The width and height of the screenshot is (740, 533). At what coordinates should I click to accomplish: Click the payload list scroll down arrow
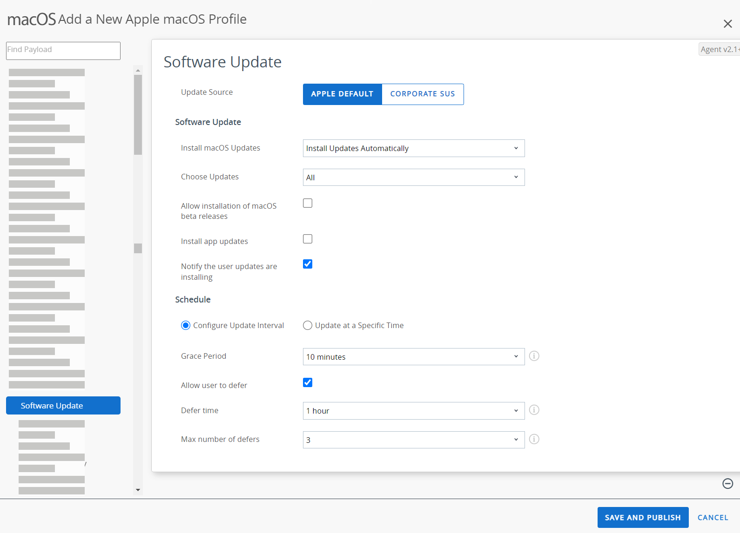pos(138,490)
